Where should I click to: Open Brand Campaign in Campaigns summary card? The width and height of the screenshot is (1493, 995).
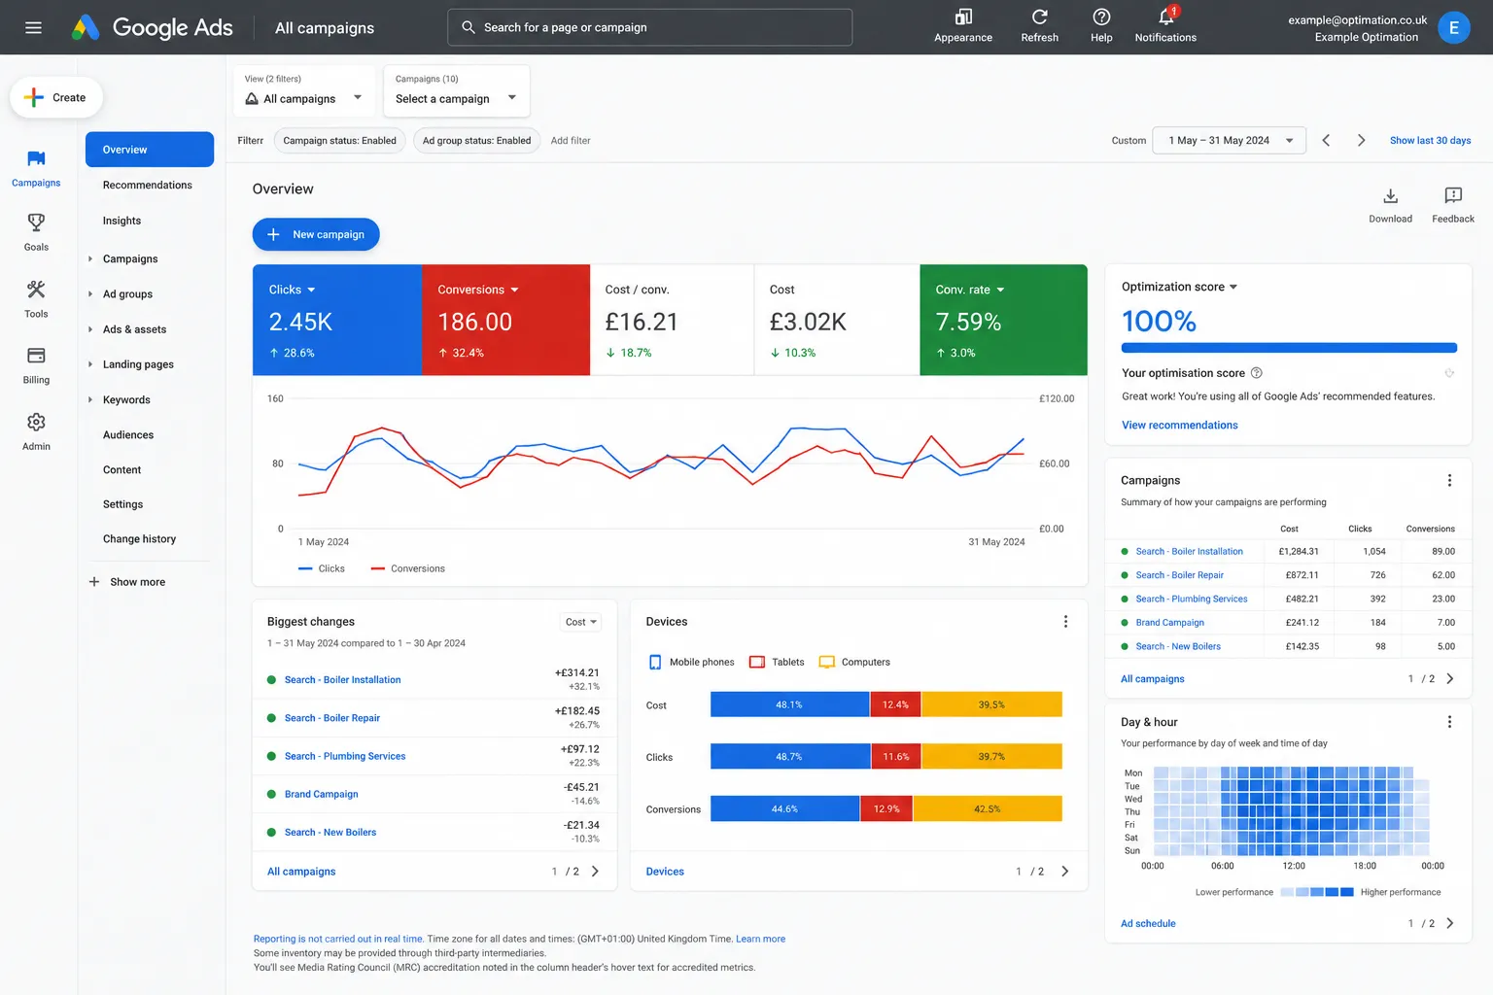pyautogui.click(x=1169, y=622)
